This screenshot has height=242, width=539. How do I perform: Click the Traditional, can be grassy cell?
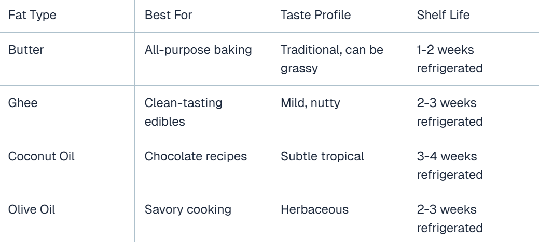point(339,59)
